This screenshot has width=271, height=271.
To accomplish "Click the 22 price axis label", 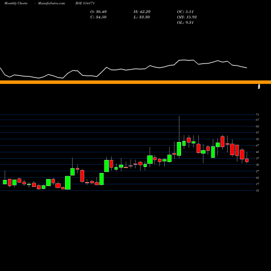I will click(257, 178).
